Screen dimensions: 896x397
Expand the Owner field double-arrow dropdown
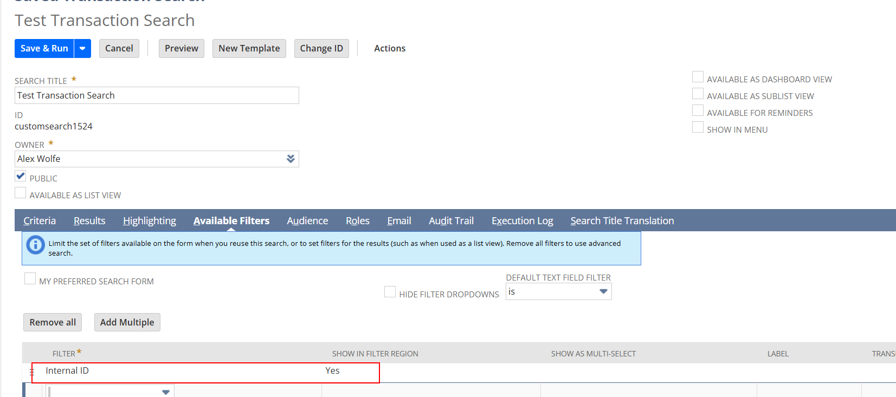click(291, 159)
